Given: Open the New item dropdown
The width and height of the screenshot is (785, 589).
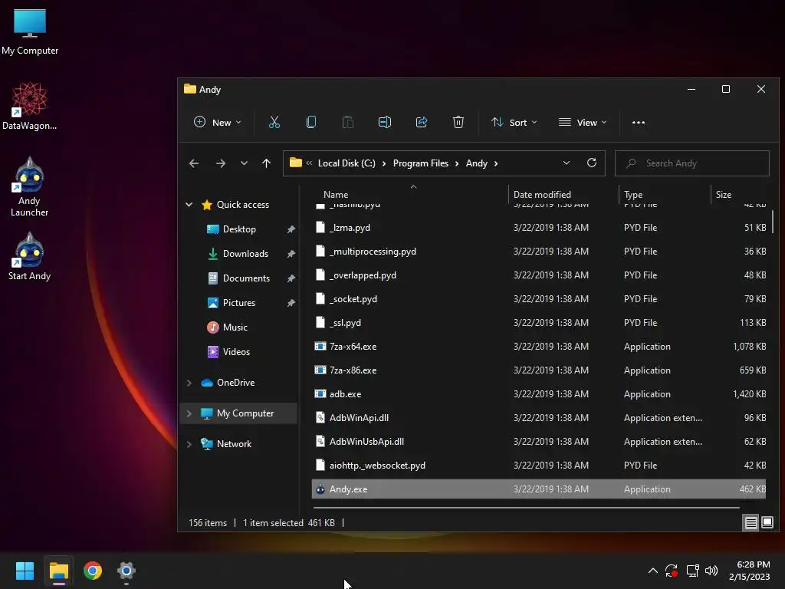Looking at the screenshot, I should click(217, 122).
